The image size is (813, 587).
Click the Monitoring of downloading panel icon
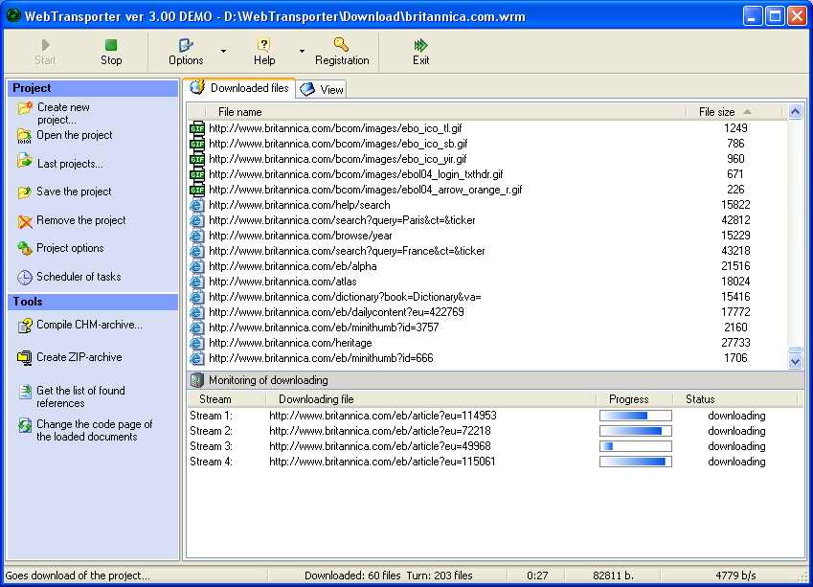point(196,380)
